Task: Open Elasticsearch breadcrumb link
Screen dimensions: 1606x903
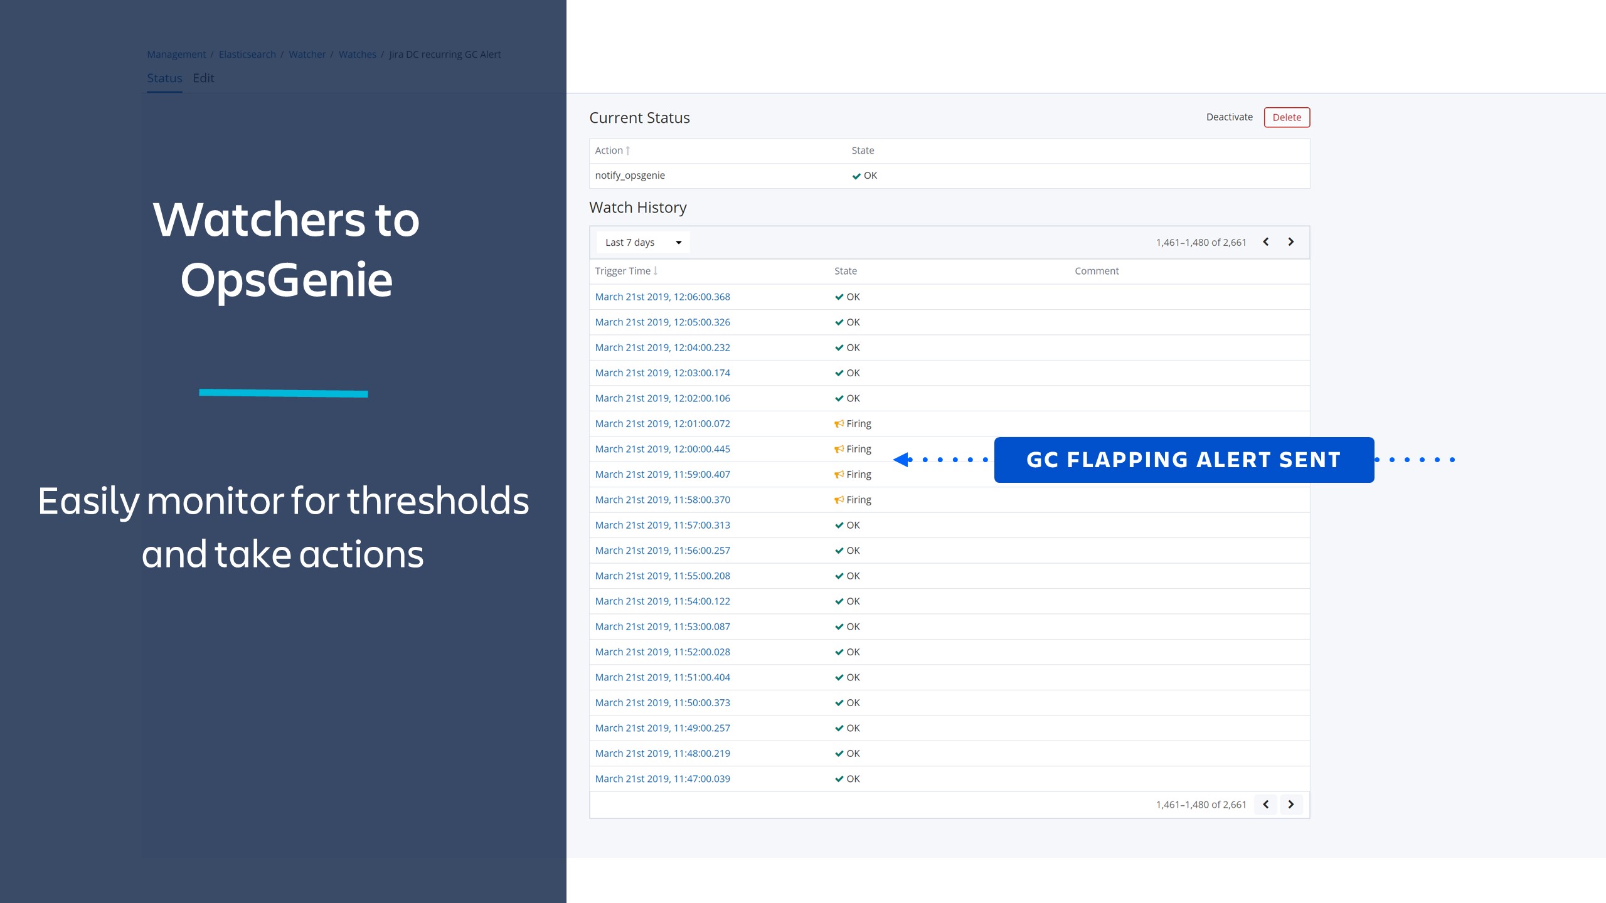Action: pyautogui.click(x=247, y=55)
